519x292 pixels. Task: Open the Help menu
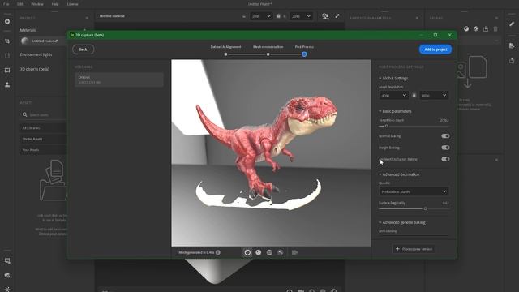[55, 4]
